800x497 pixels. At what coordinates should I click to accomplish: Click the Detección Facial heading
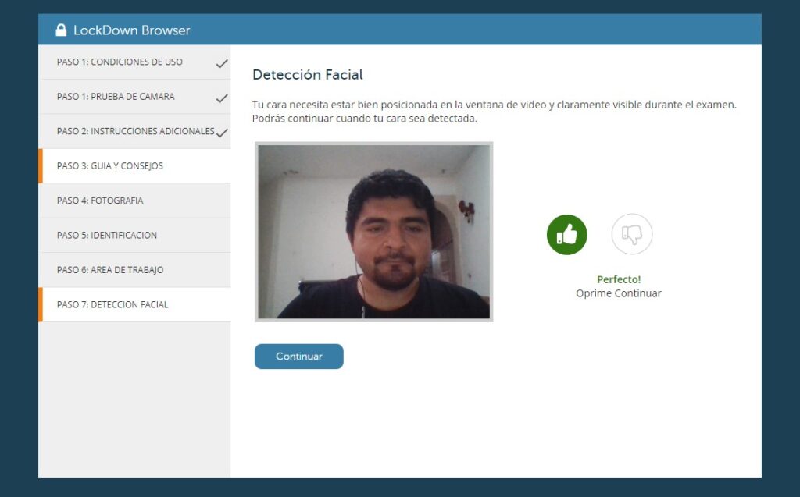tap(307, 75)
